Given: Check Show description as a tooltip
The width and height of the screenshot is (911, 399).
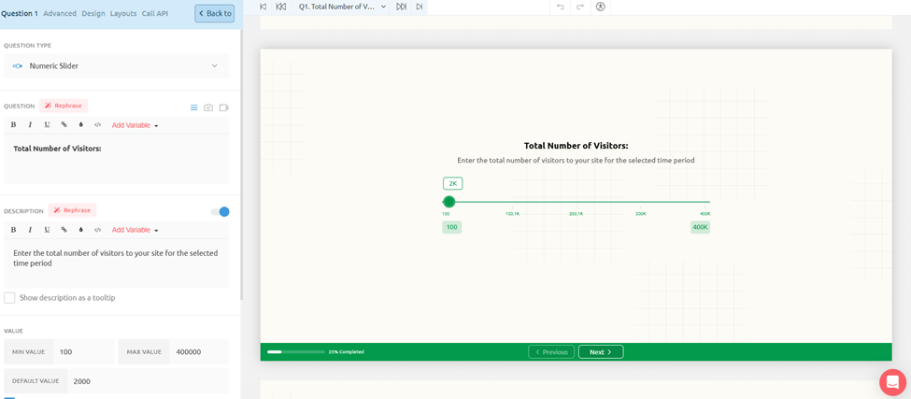Looking at the screenshot, I should (9, 298).
